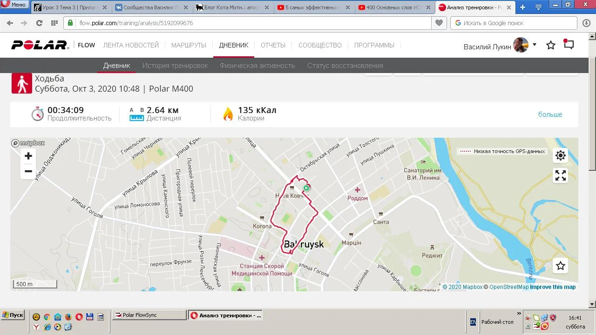Go forward in browser history

(24, 23)
